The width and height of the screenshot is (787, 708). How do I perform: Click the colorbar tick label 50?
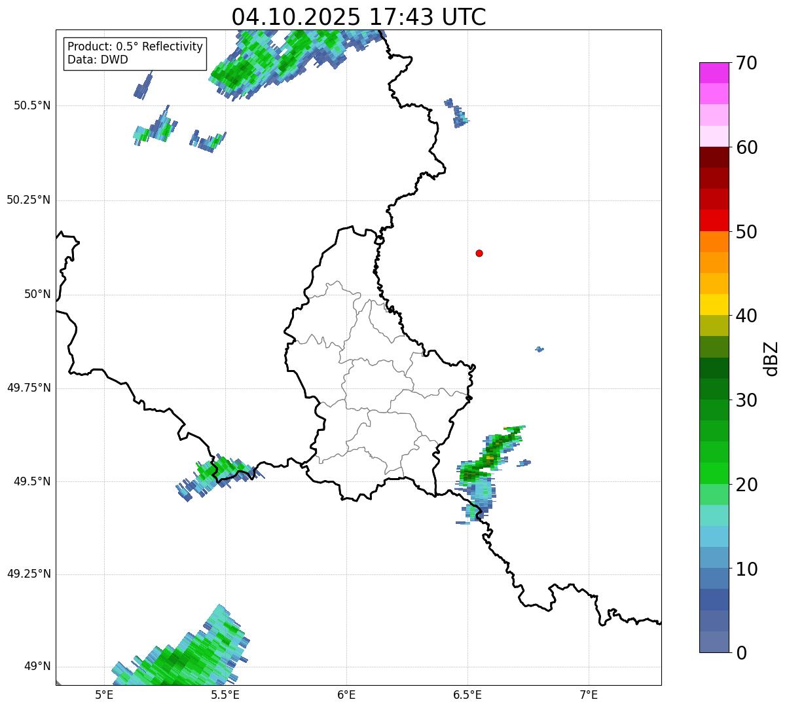[x=746, y=232]
